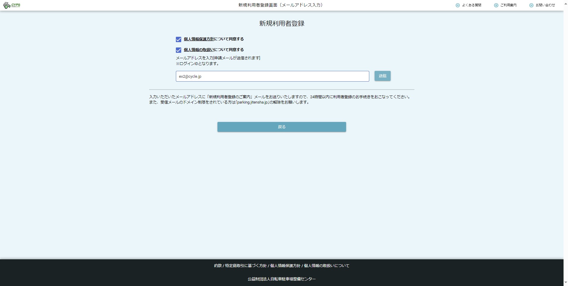The height and width of the screenshot is (286, 568).
Task: Toggle the 個人情報の取扱い agreement checkbox
Action: click(179, 50)
